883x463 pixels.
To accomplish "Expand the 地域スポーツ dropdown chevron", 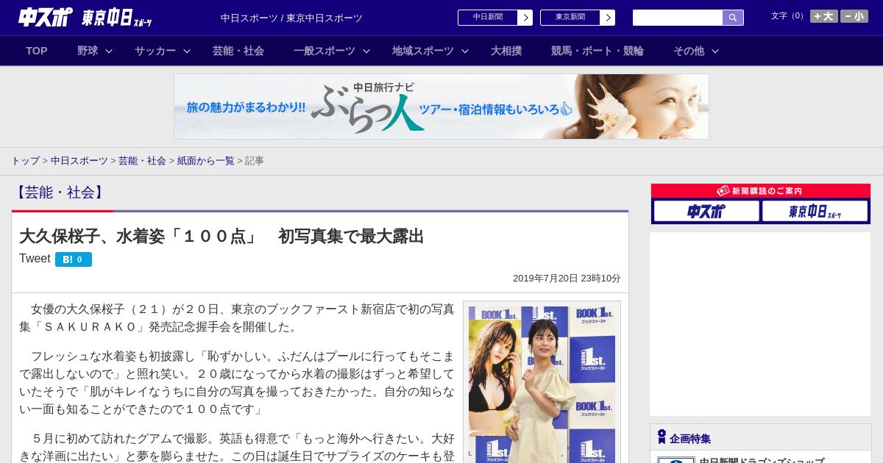I will (x=465, y=51).
